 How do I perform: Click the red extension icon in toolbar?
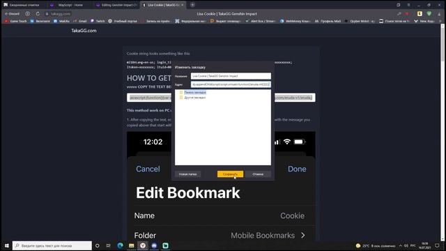point(407,14)
